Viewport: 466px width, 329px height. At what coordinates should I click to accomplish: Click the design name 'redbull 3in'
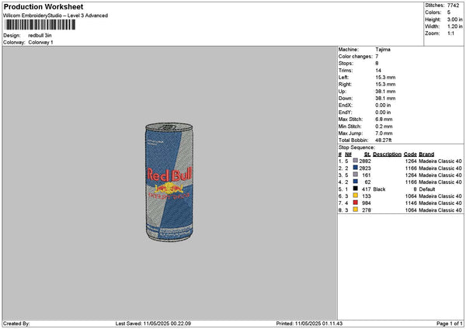[40, 36]
